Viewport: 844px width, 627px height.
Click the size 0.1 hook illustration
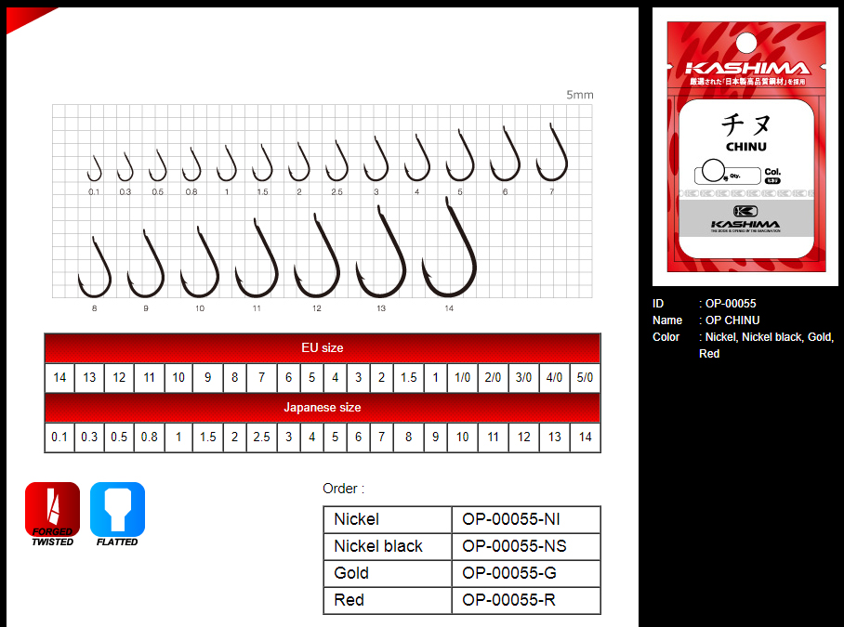pyautogui.click(x=94, y=169)
